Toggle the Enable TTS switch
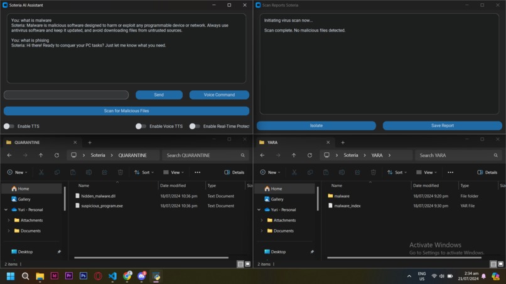 (x=9, y=127)
